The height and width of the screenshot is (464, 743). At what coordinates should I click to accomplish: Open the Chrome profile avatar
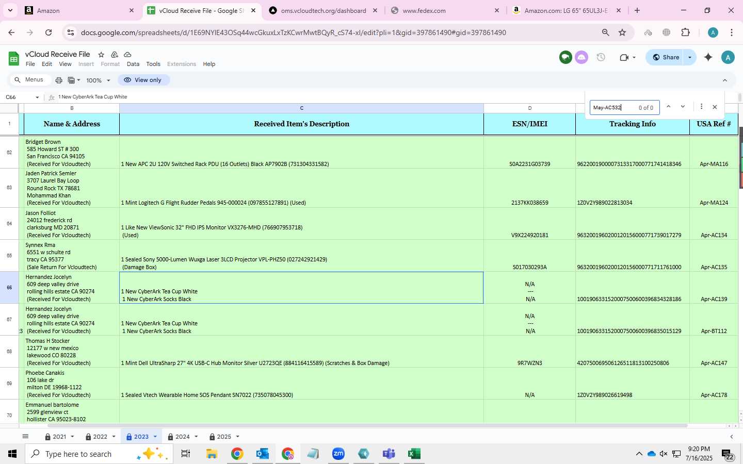(713, 32)
